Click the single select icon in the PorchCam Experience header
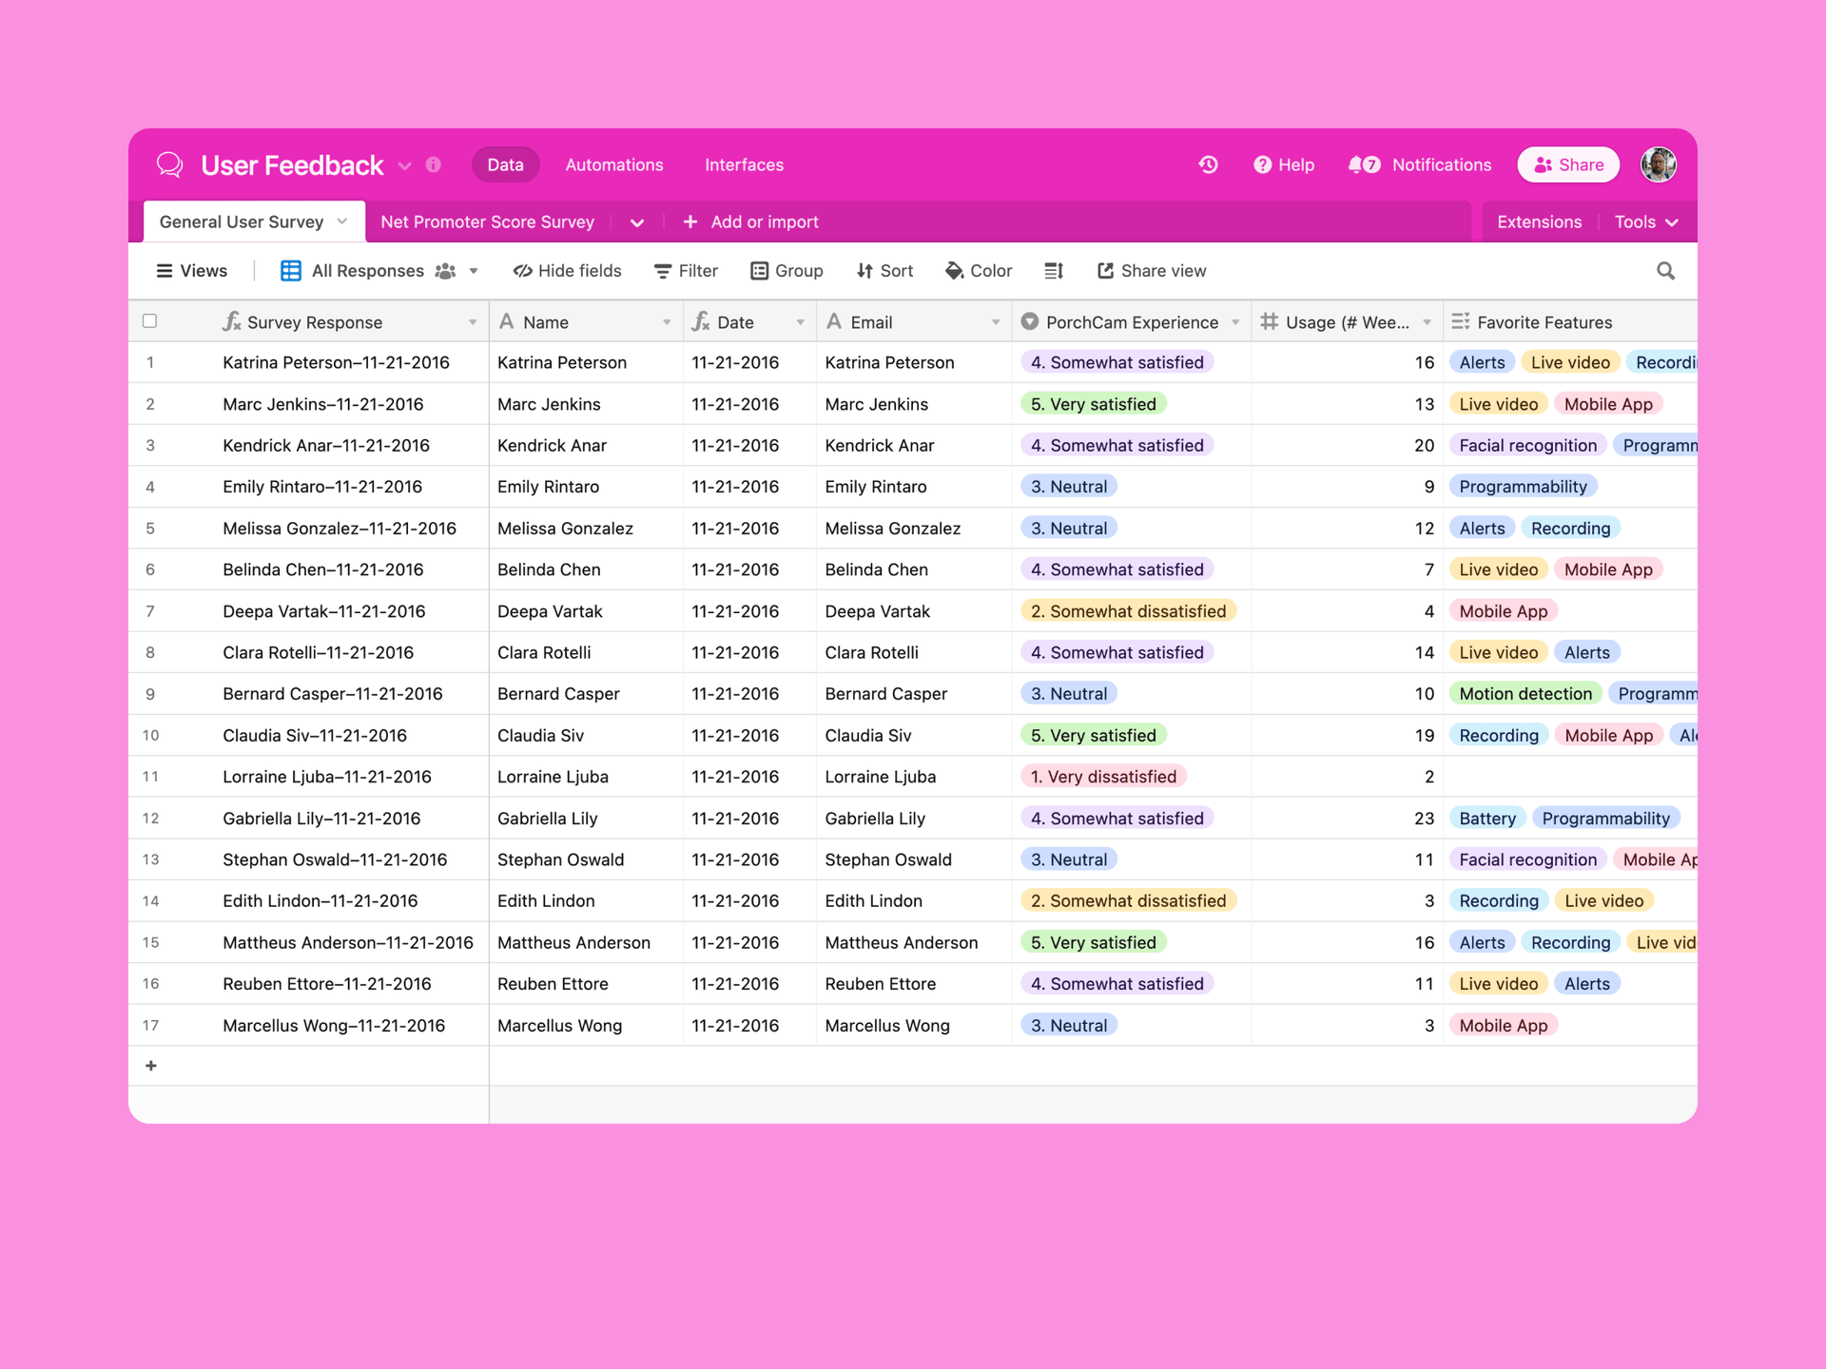1826x1369 pixels. click(x=1029, y=321)
